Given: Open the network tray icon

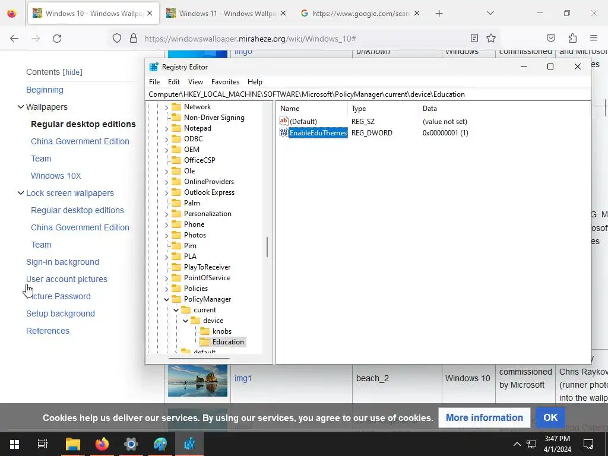Looking at the screenshot, I should point(531,444).
